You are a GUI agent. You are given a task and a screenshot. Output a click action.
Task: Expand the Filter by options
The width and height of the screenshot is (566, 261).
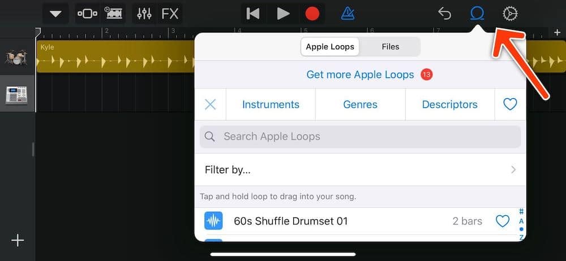click(360, 169)
